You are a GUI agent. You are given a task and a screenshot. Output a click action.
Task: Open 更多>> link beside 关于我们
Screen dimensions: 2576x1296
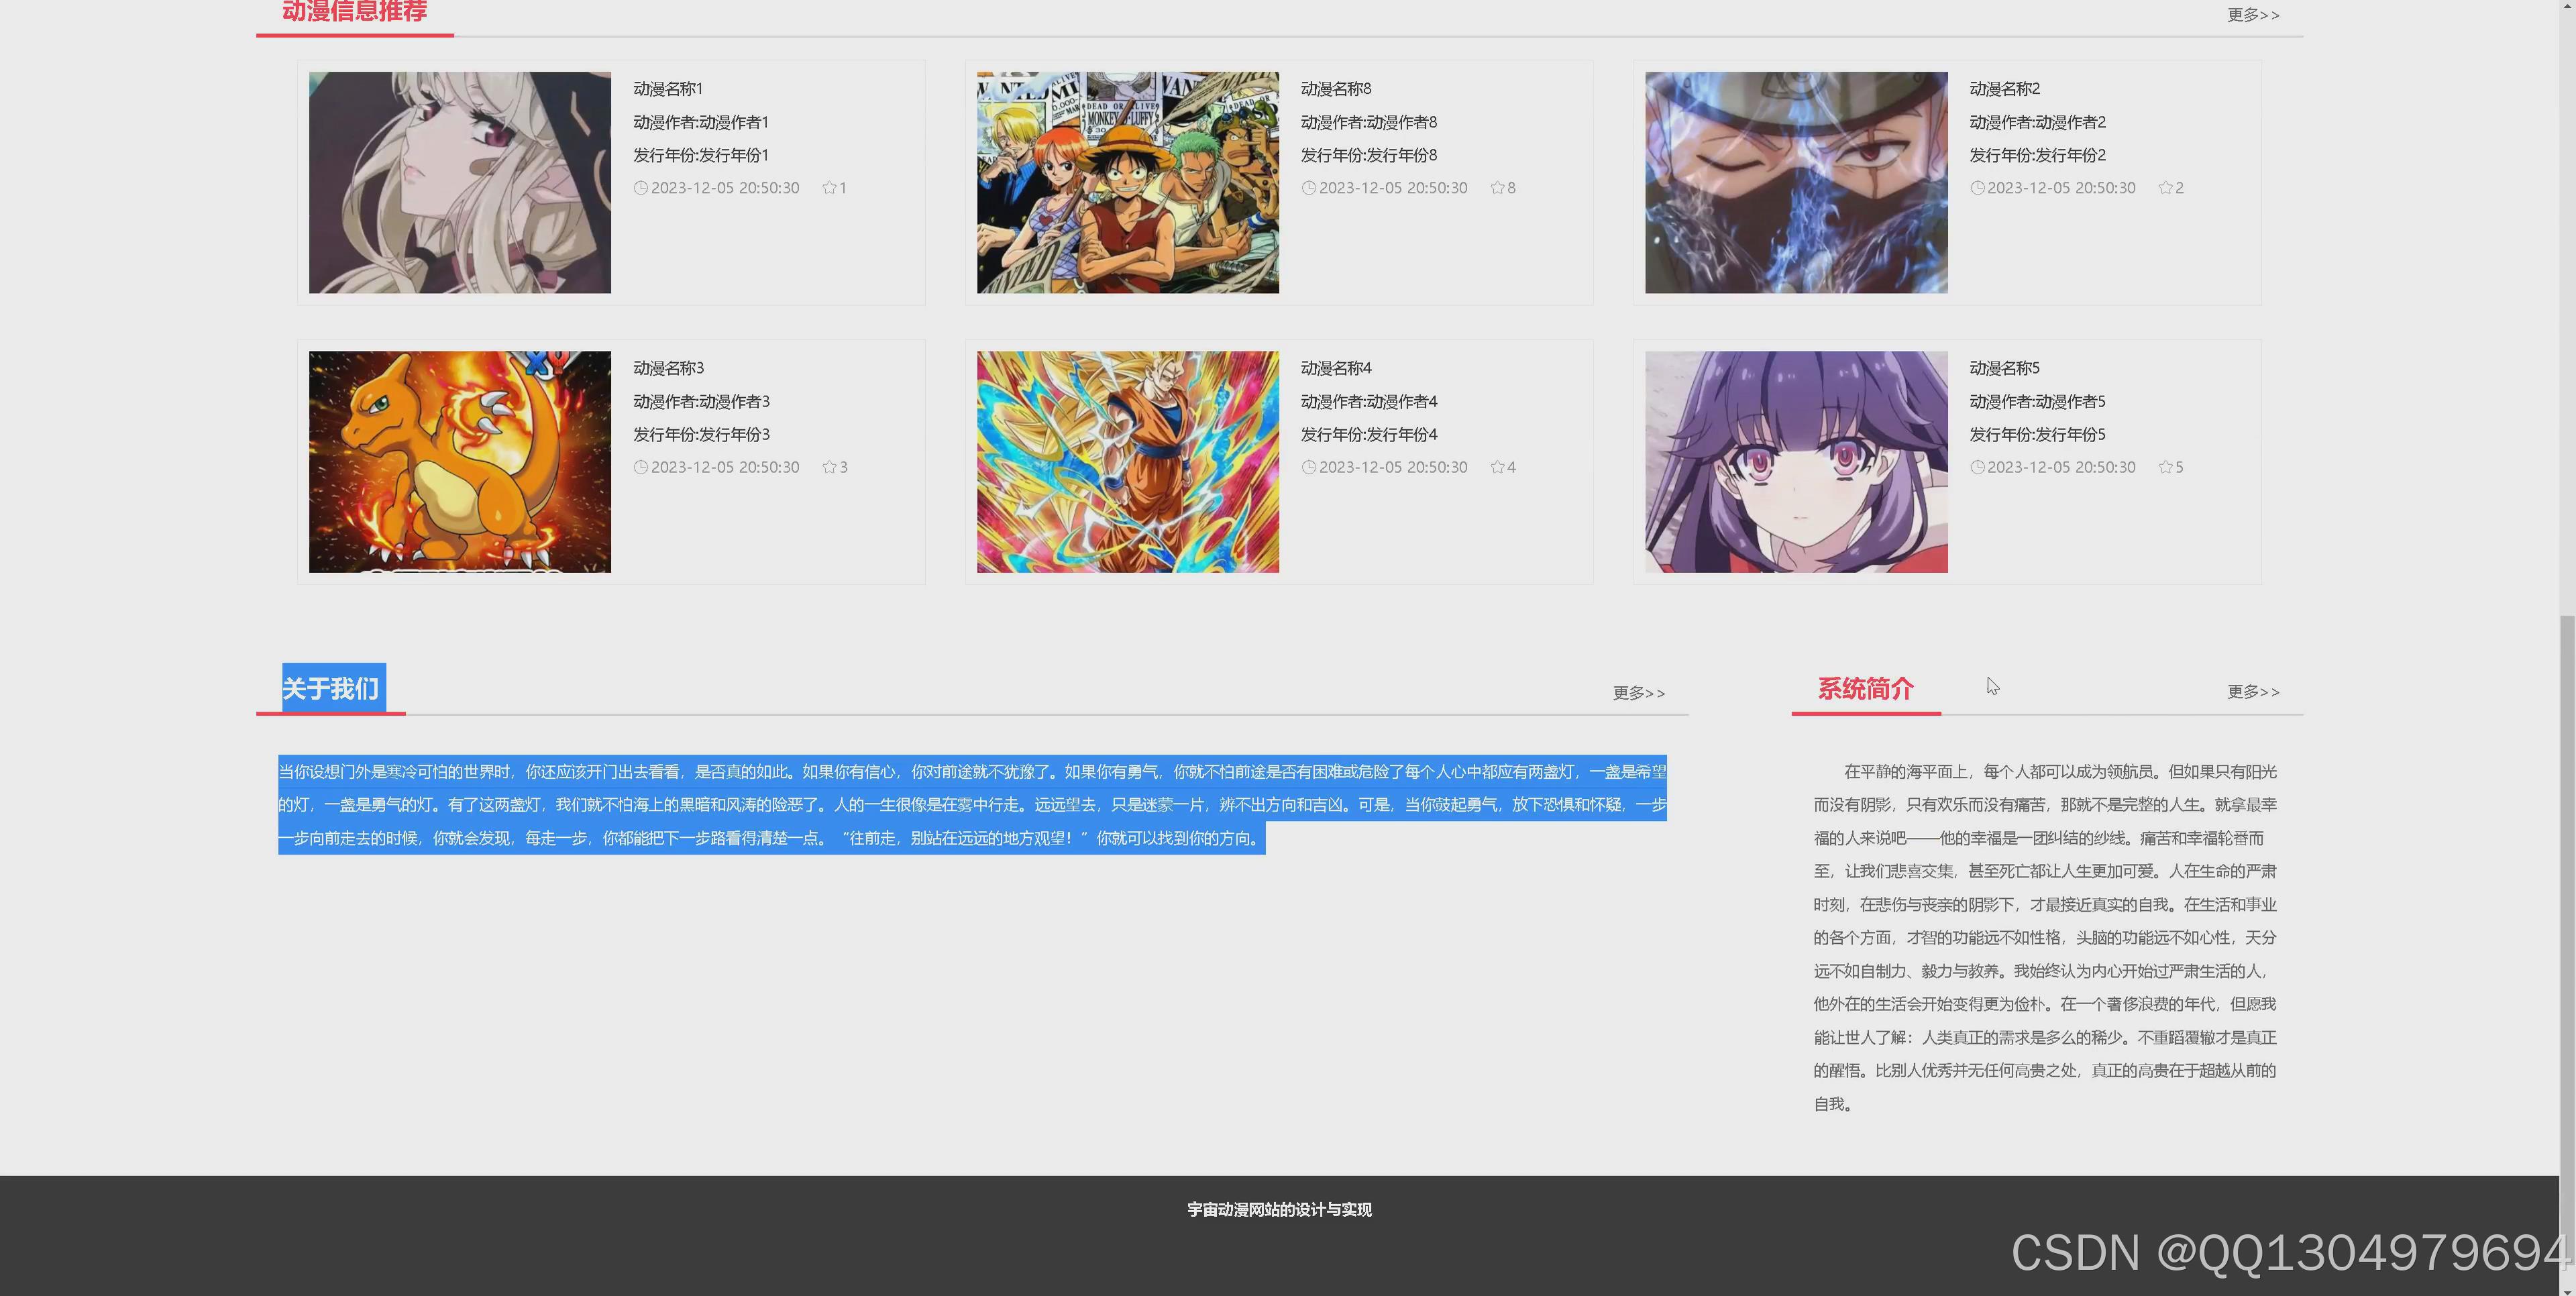1638,693
